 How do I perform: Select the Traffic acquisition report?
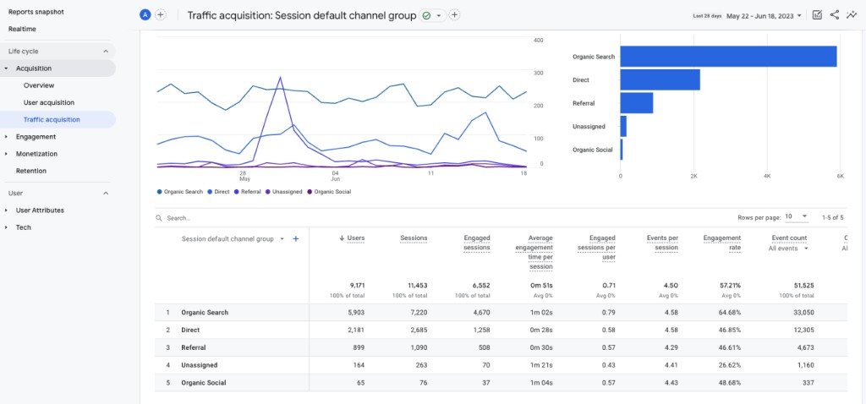click(x=52, y=120)
